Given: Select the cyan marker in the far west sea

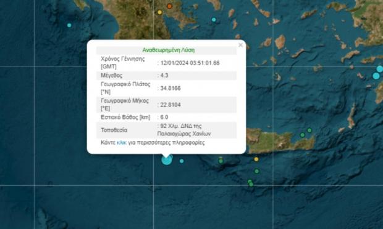Looking at the screenshot, I should 69,25.
